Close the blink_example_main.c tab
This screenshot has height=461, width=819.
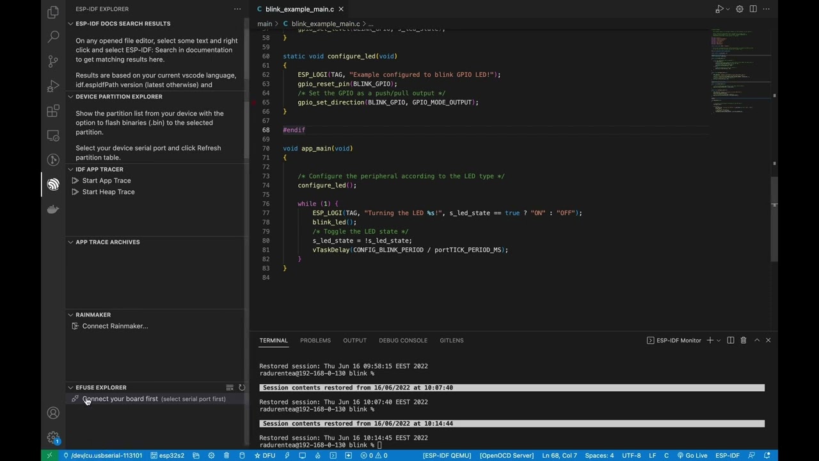341,9
